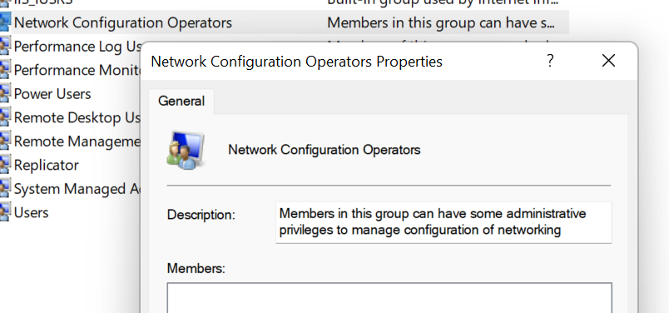Click the help question mark button
The height and width of the screenshot is (313, 669).
pyautogui.click(x=550, y=61)
